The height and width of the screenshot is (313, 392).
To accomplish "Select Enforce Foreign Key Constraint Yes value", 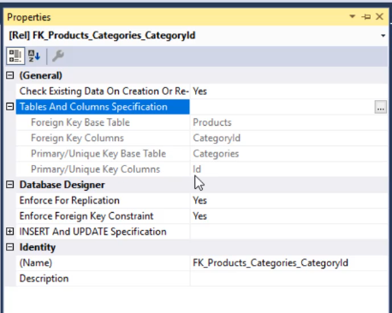I will click(x=288, y=216).
